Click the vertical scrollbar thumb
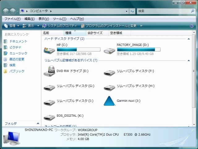 tap(194, 71)
